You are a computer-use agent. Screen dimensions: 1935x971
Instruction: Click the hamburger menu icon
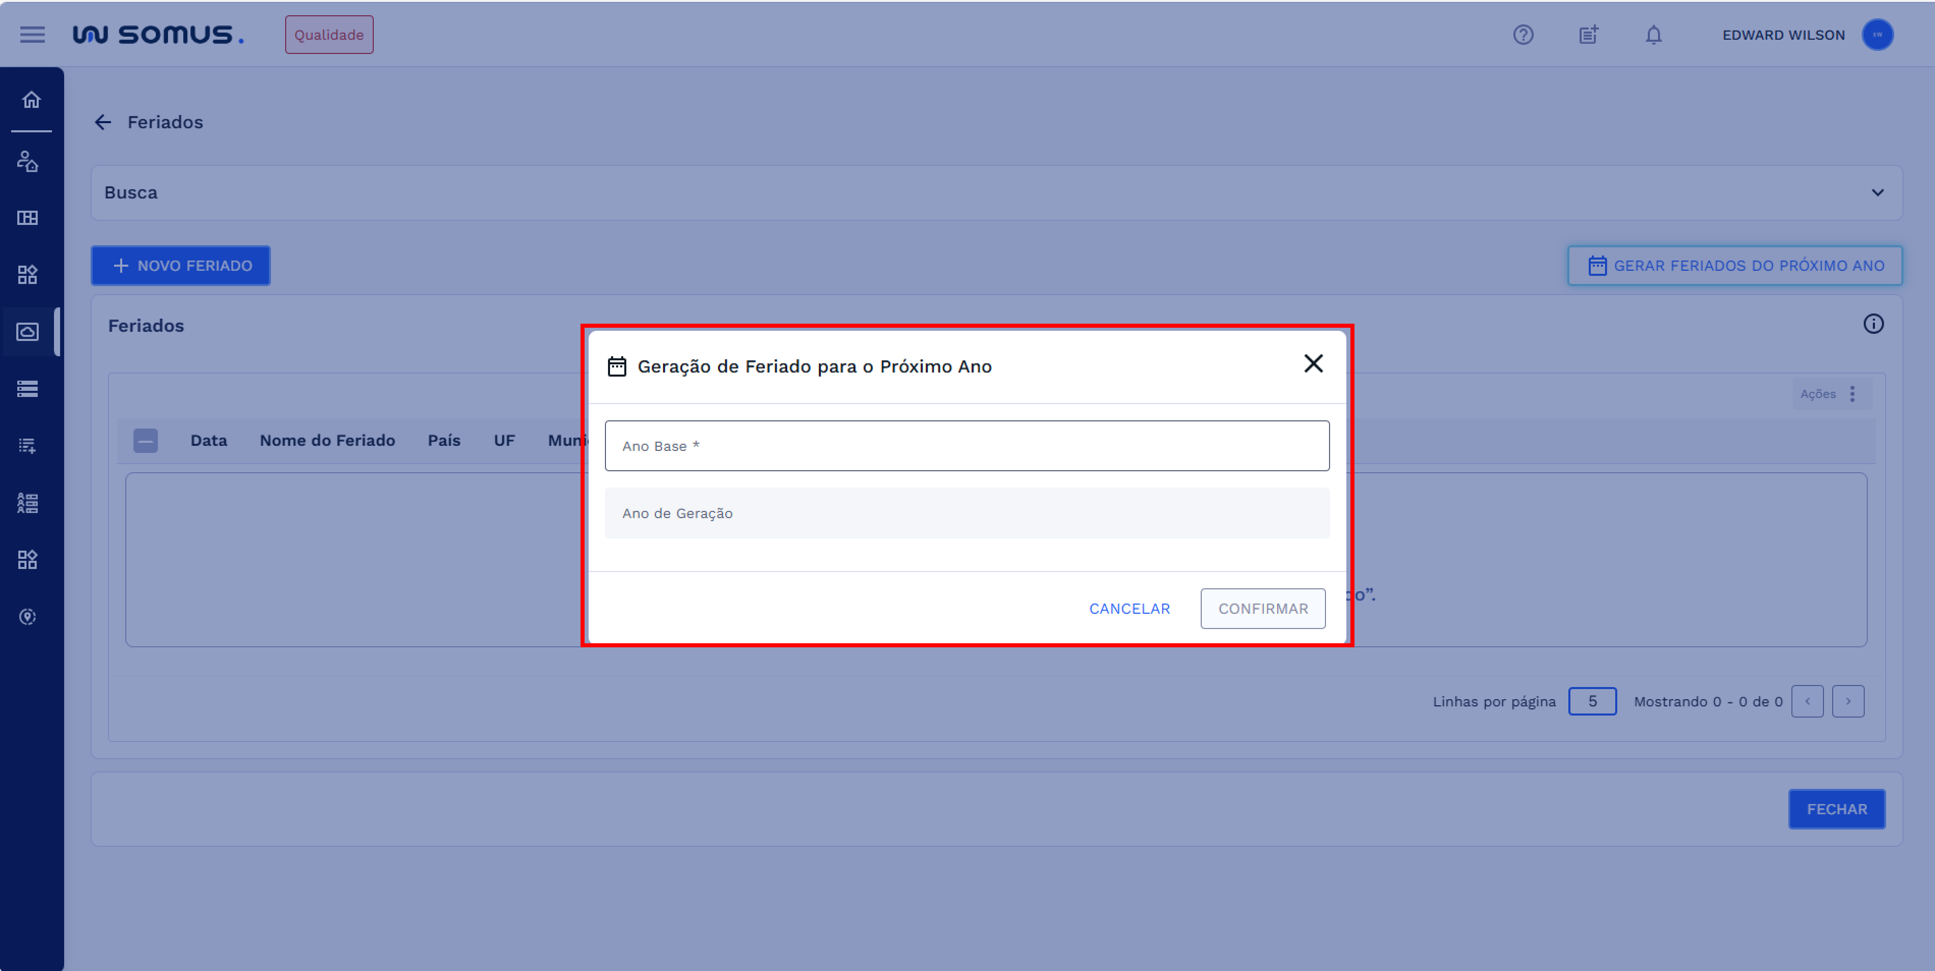[x=32, y=35]
